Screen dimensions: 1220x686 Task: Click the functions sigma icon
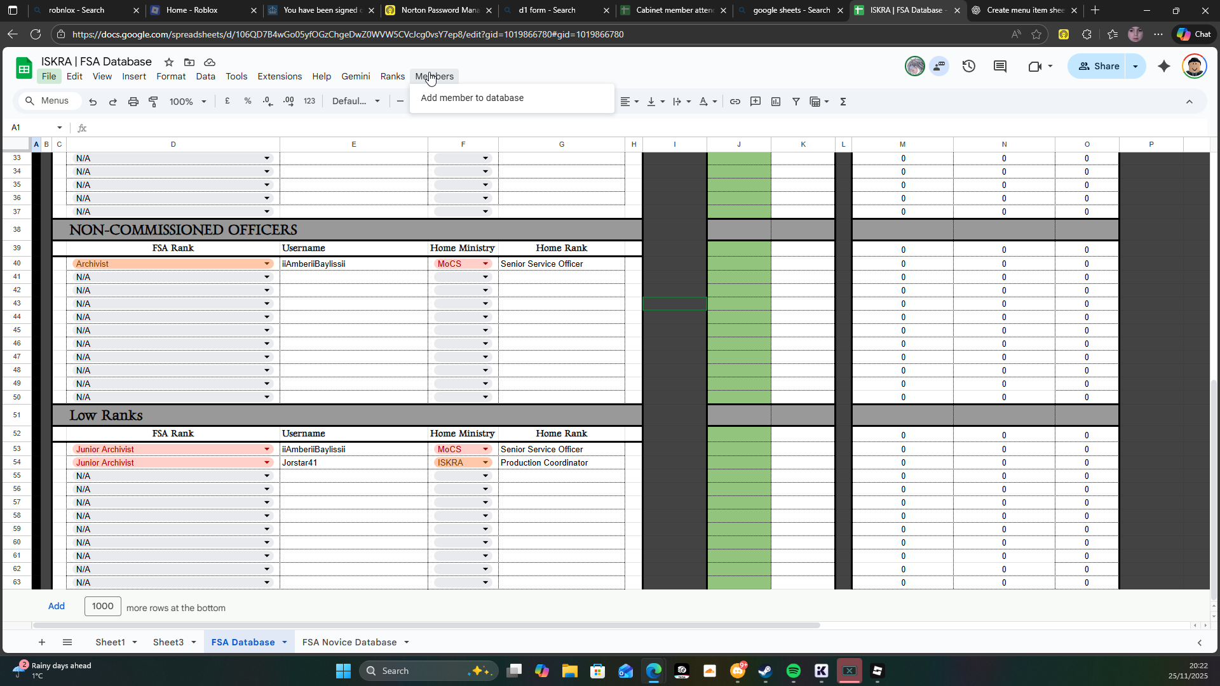point(843,102)
